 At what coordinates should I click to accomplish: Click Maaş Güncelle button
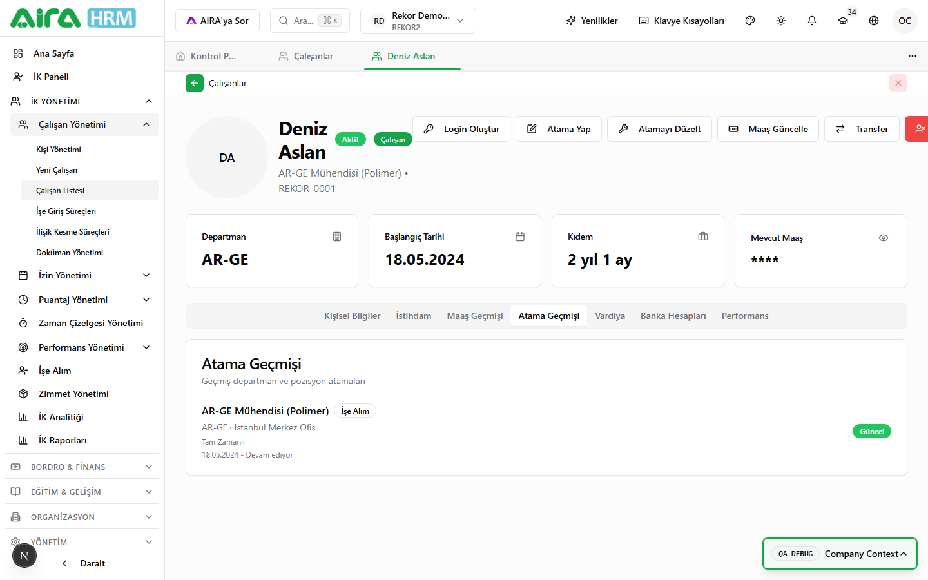[768, 129]
